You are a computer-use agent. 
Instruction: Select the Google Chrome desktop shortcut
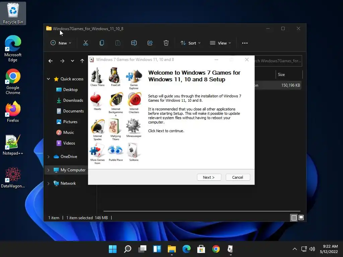tap(13, 82)
